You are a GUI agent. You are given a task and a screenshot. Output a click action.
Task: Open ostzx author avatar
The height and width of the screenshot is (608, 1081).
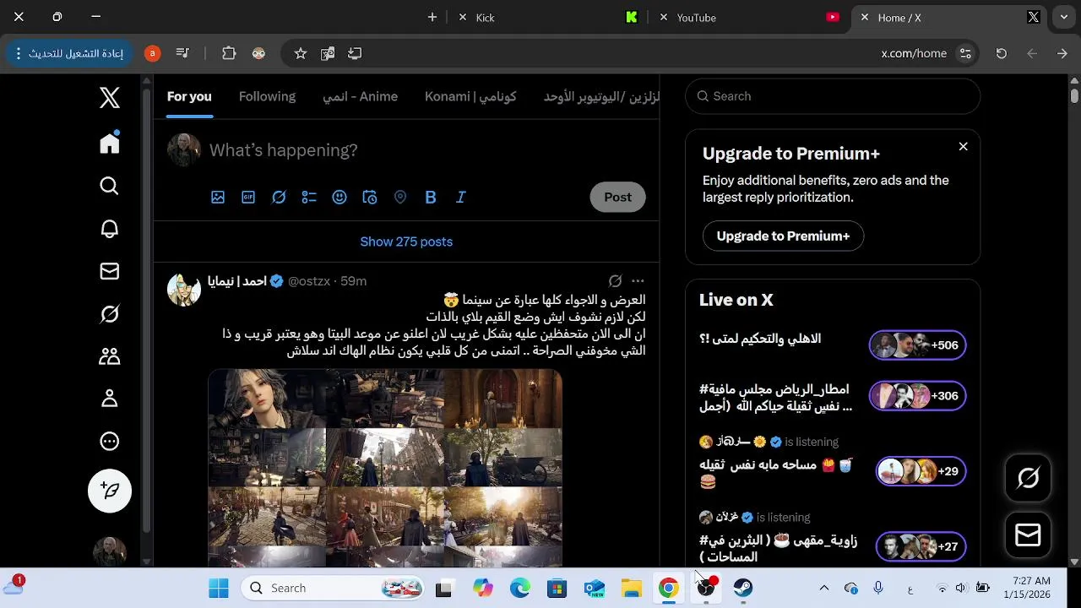(x=184, y=290)
